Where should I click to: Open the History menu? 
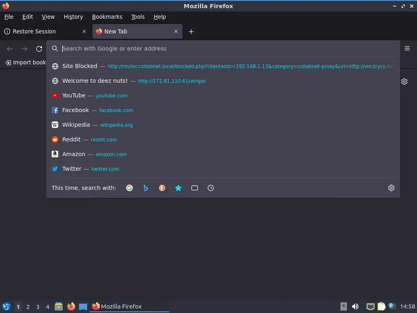coord(73,17)
